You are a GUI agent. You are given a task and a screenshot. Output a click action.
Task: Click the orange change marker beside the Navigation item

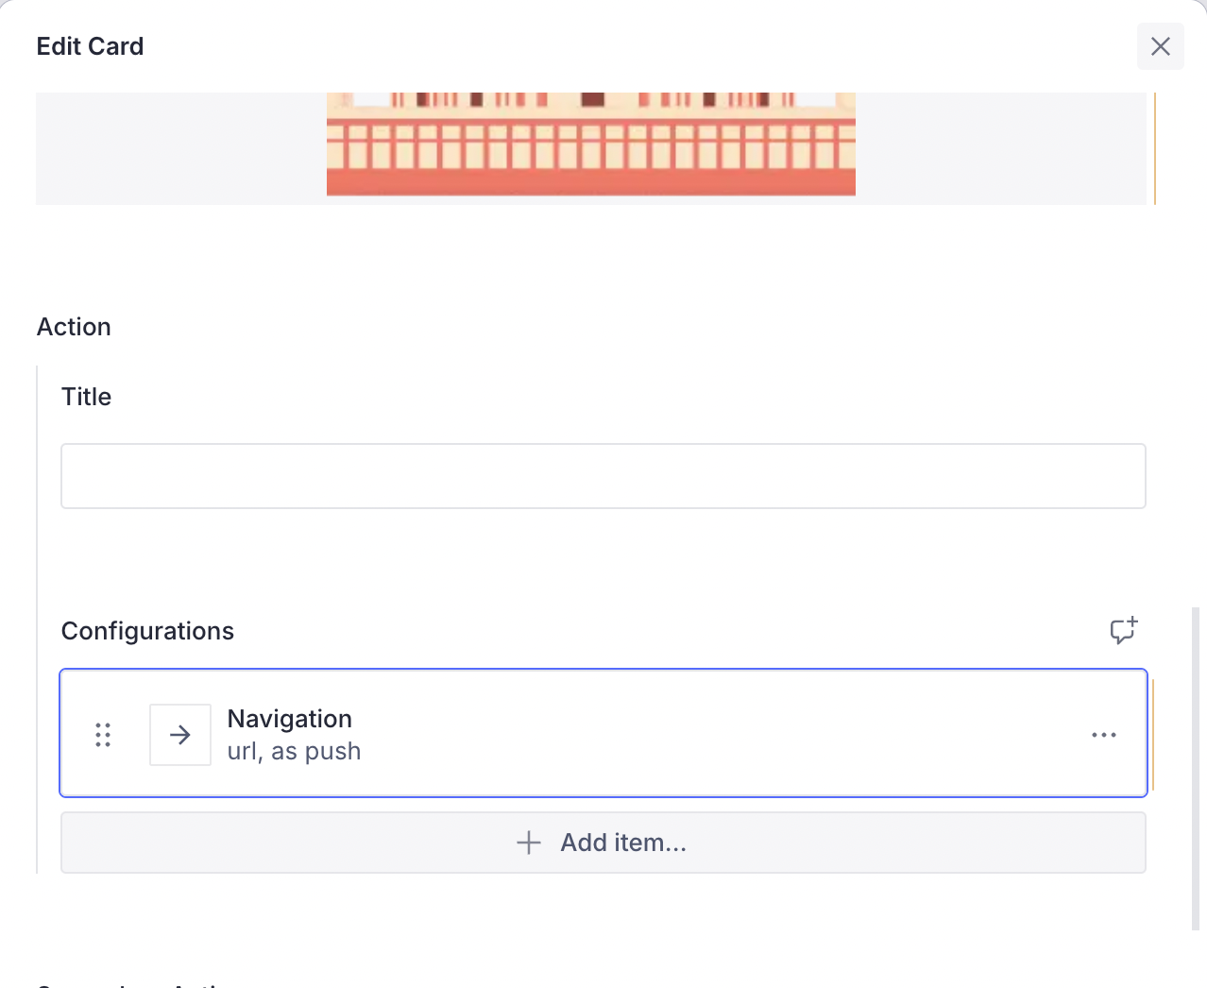[x=1151, y=733]
